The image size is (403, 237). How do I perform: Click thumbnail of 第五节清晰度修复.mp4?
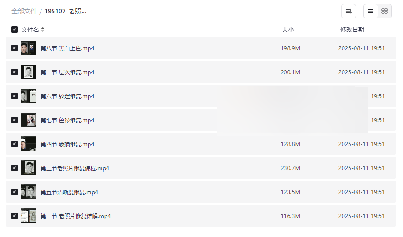(x=29, y=192)
